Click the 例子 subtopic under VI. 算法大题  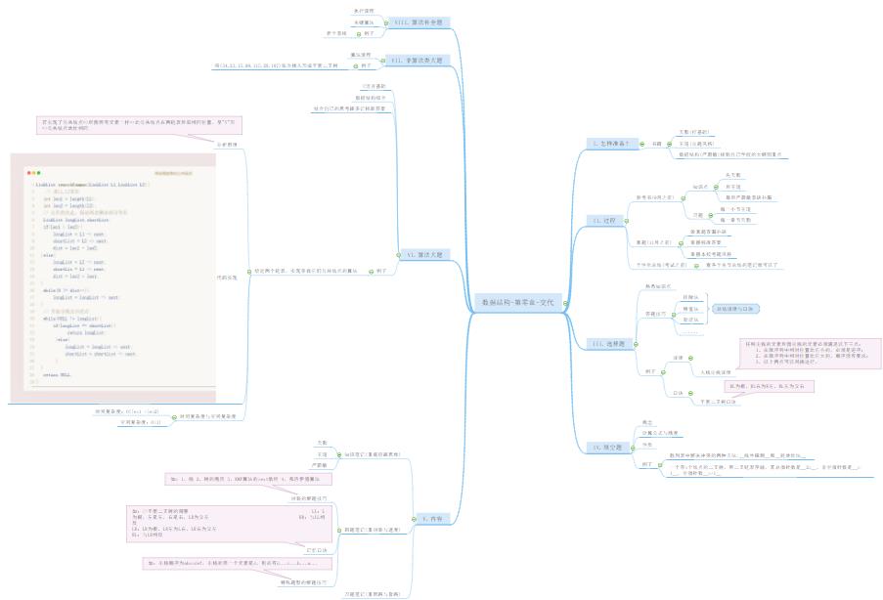click(x=380, y=270)
